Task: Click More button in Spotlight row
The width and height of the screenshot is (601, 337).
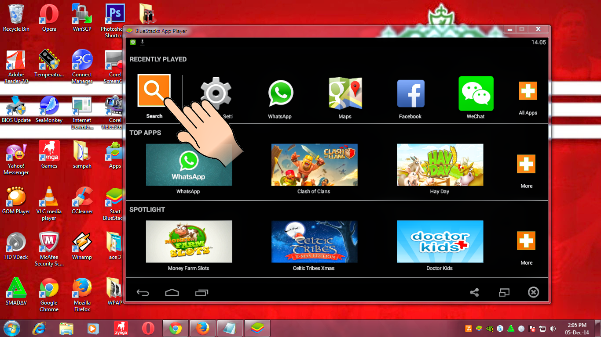Action: [526, 241]
